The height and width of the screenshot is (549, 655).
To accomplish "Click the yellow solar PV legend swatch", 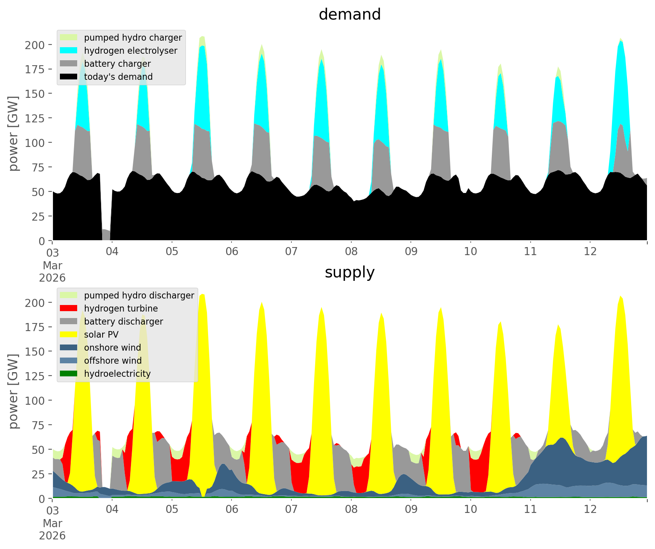I will click(x=69, y=335).
